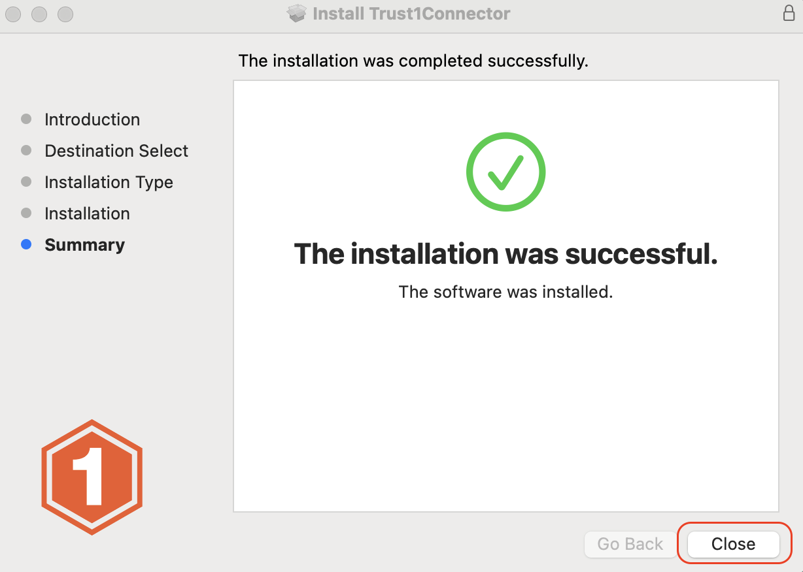Click the leftmost gray window close button
Viewport: 803px width, 572px height.
click(x=13, y=14)
